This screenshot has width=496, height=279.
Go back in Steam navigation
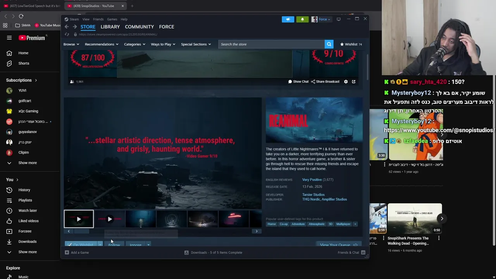(67, 27)
